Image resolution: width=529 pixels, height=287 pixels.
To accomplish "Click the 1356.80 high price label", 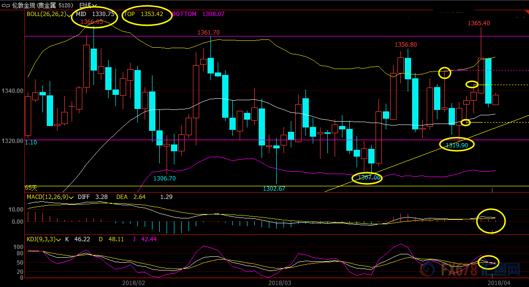I will click(x=406, y=45).
